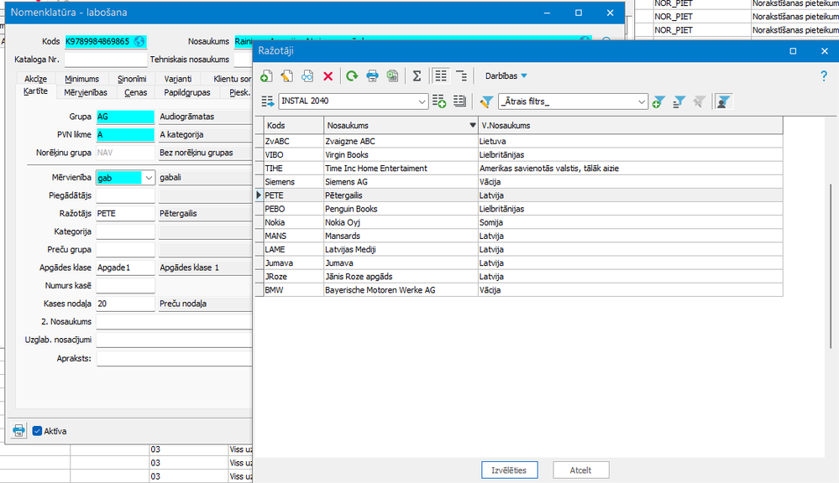Click the funnel with sort lines icon

tap(679, 101)
